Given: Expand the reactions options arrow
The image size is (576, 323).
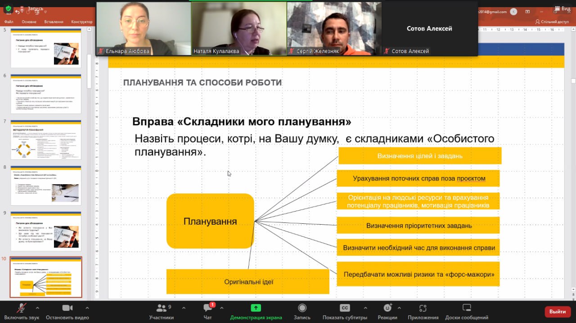Looking at the screenshot, I should coord(400,308).
